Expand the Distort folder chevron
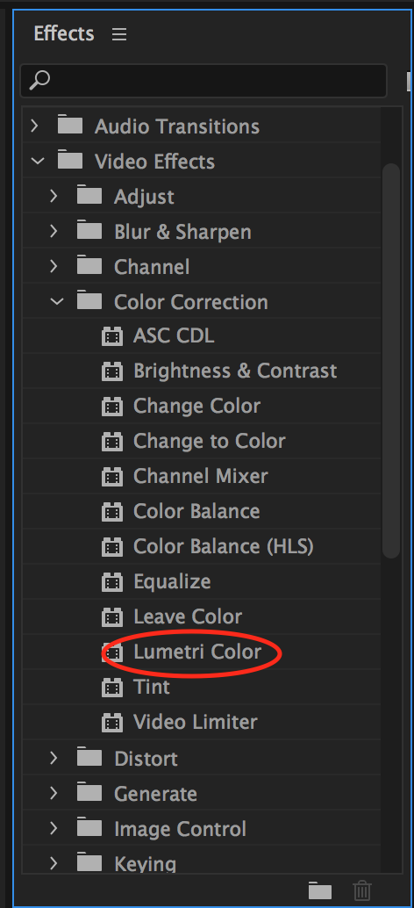 coord(54,758)
